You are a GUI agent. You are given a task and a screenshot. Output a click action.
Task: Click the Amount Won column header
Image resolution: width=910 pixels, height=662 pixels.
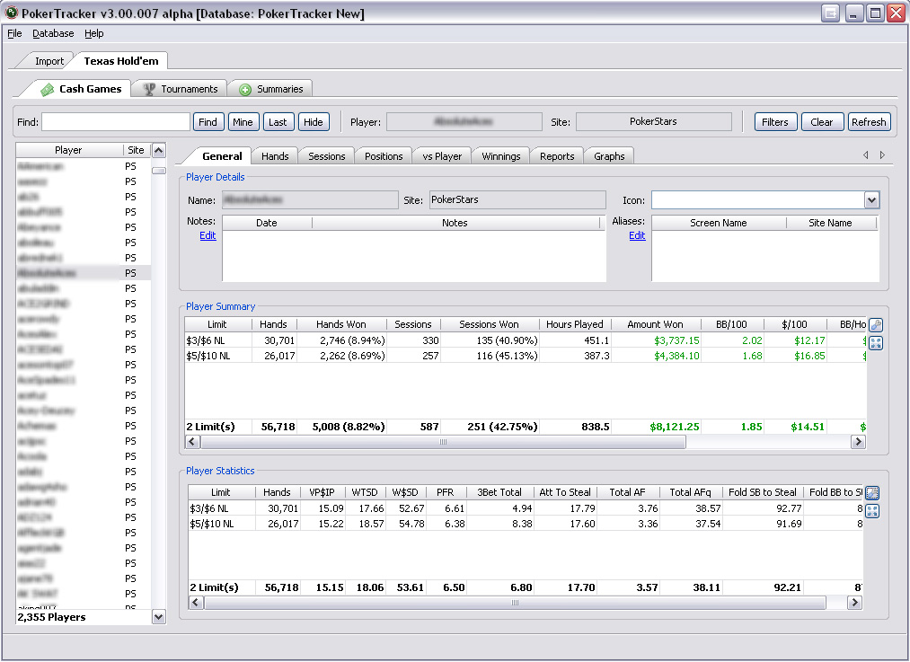(x=655, y=324)
